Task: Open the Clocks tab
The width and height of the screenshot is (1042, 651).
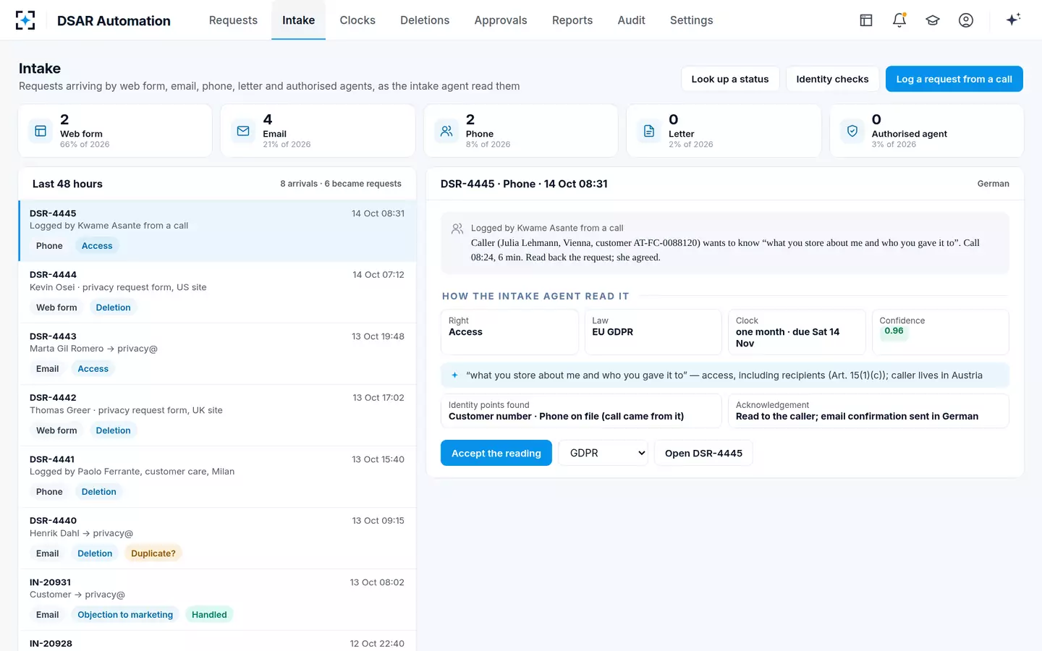Action: 357,20
